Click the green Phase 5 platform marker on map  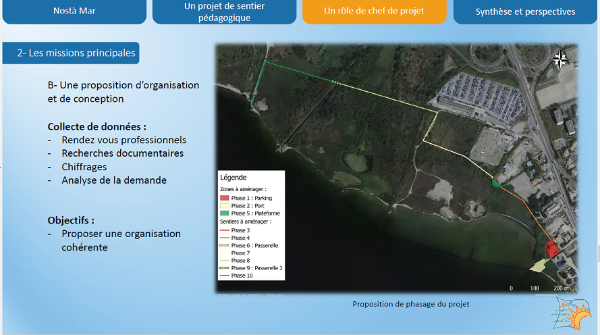pyautogui.click(x=497, y=182)
